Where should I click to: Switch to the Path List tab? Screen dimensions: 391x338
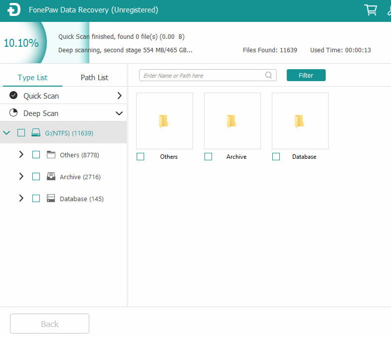pyautogui.click(x=94, y=78)
